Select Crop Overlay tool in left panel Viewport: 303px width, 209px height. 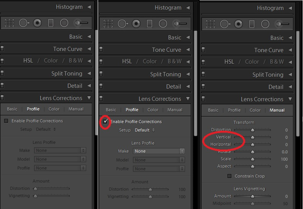pos(9,23)
